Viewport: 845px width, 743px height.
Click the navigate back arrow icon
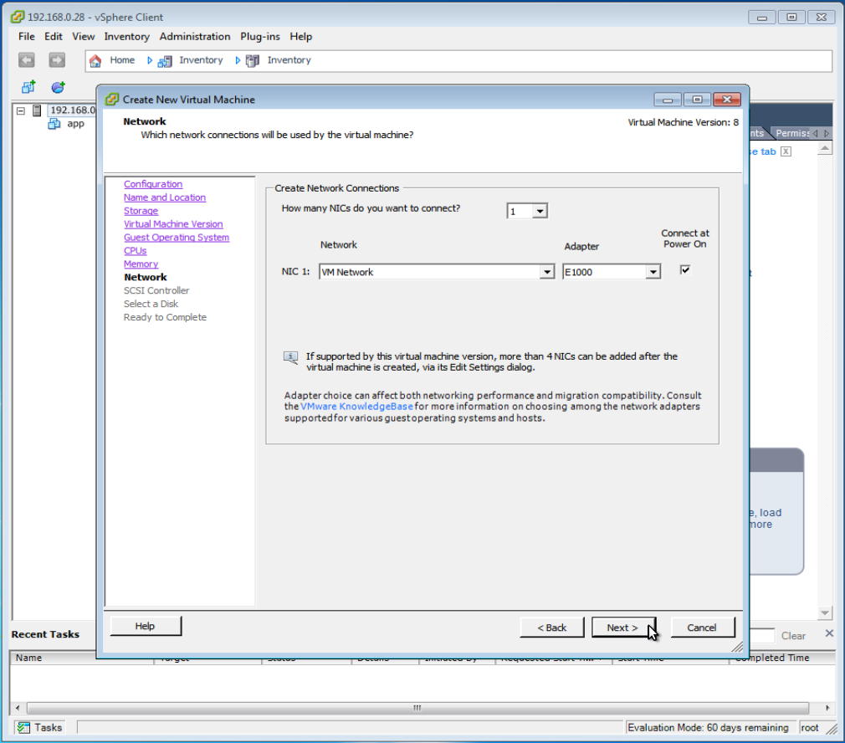(27, 59)
